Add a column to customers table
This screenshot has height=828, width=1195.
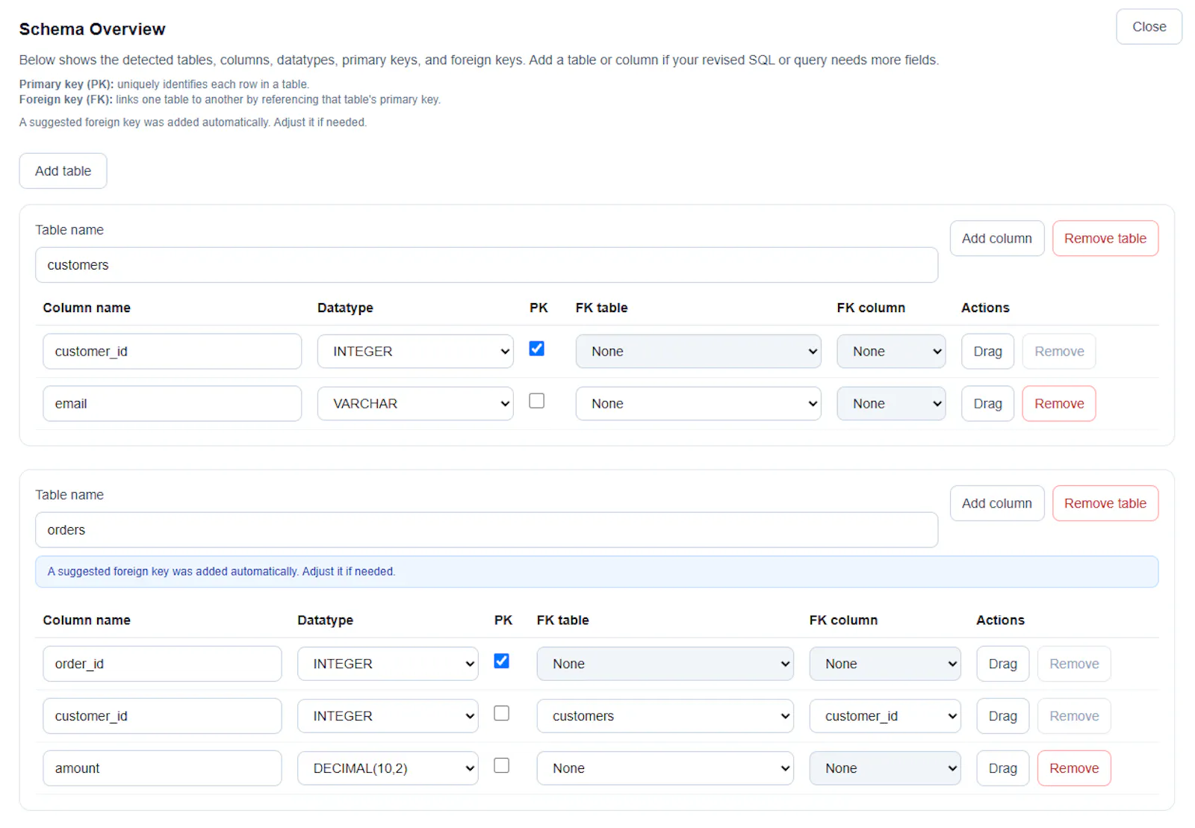click(996, 238)
